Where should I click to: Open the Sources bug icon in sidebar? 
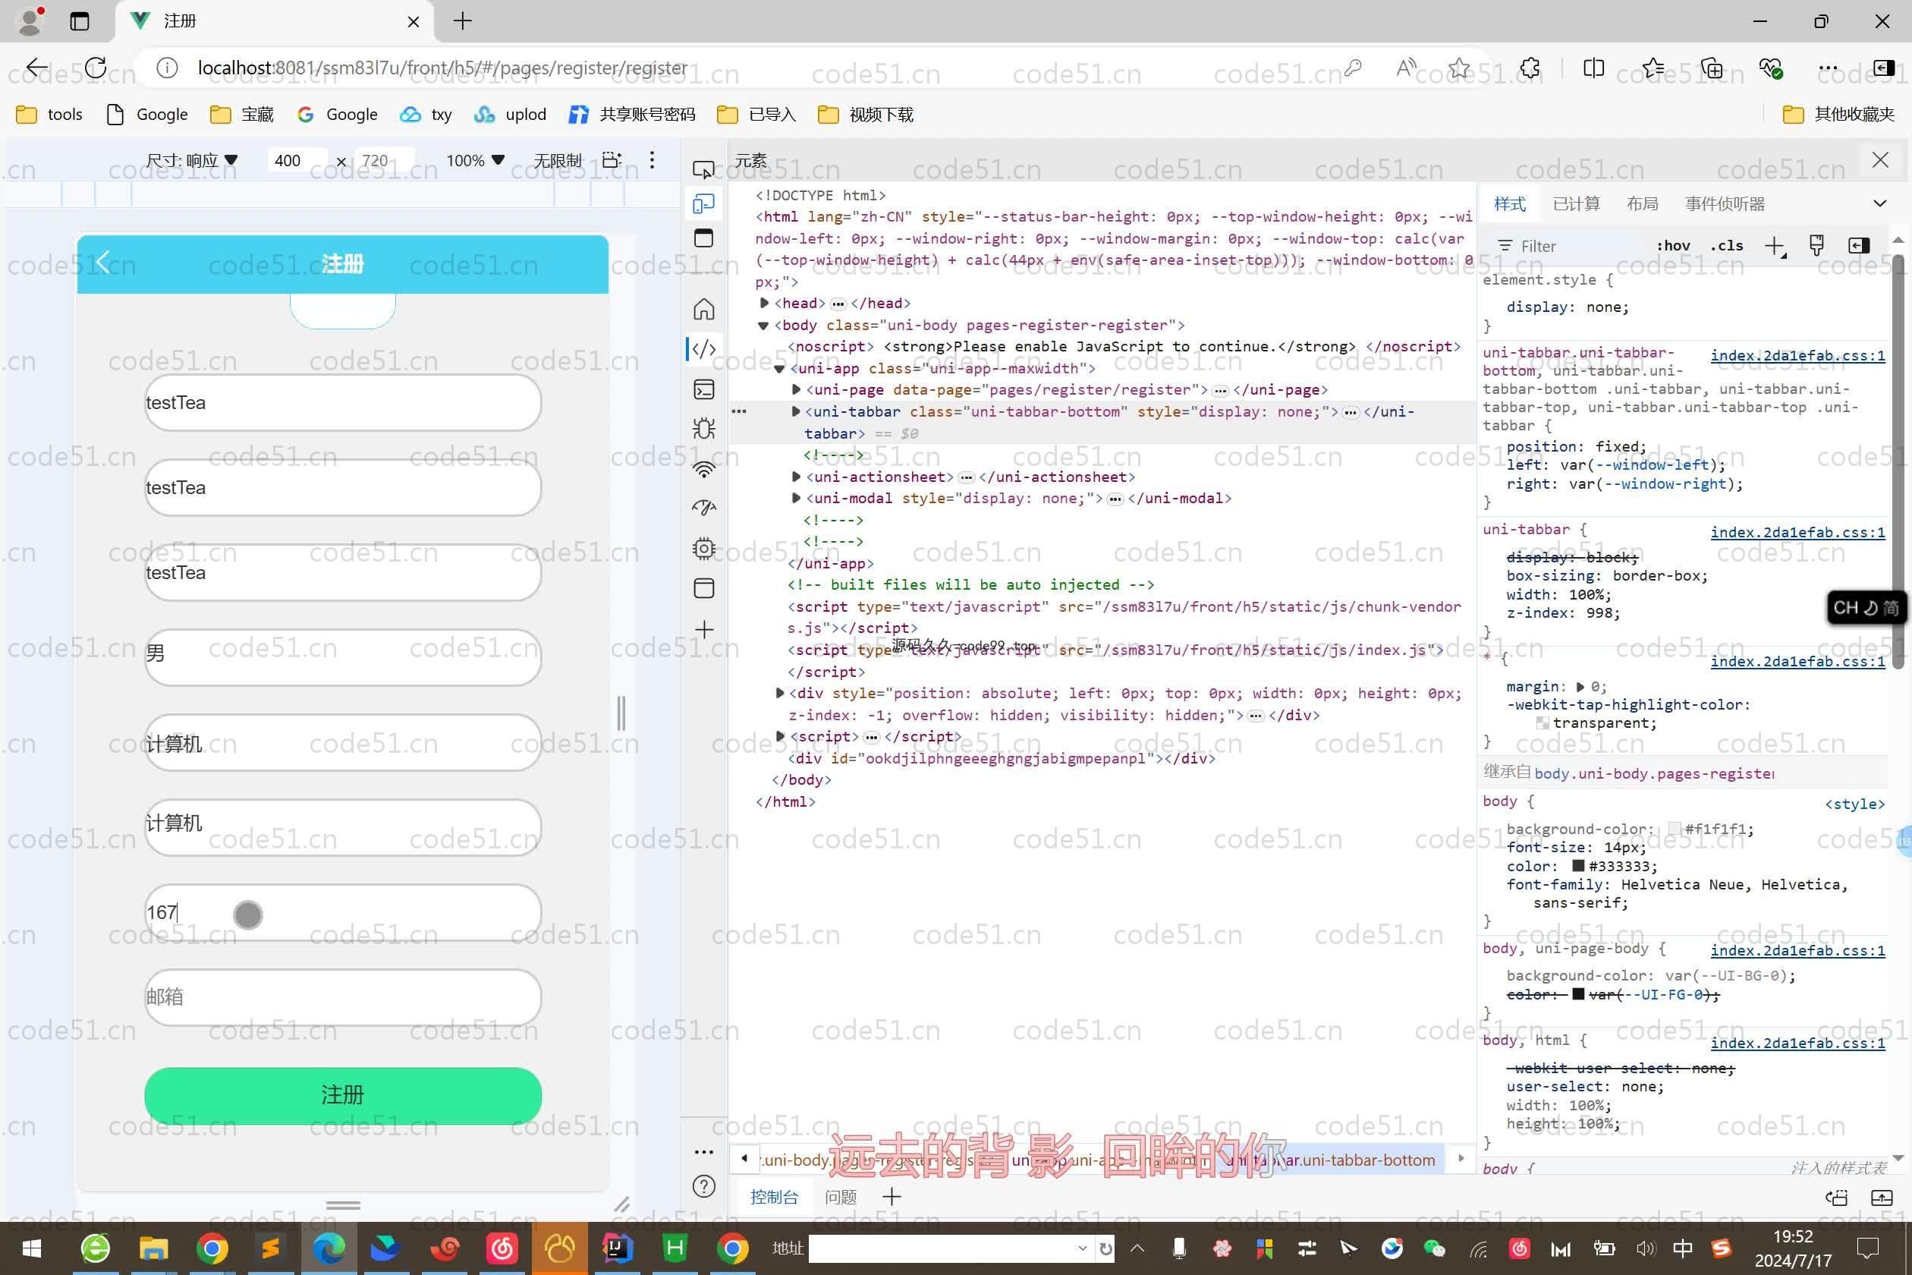click(704, 429)
